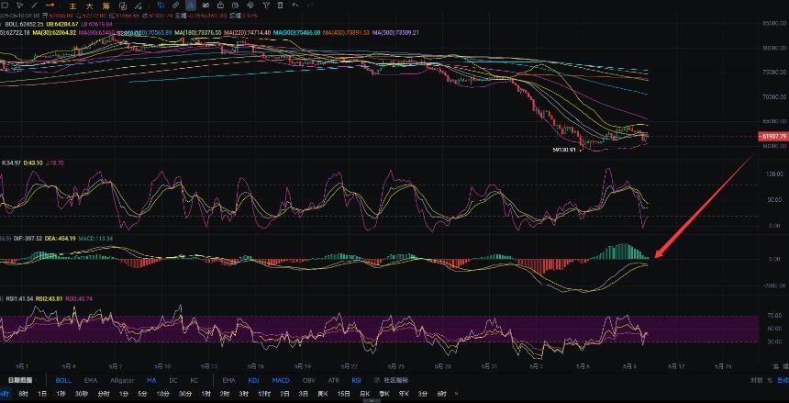Click the hide drawings eye icon
The width and height of the screenshot is (789, 403).
pyautogui.click(x=250, y=6)
